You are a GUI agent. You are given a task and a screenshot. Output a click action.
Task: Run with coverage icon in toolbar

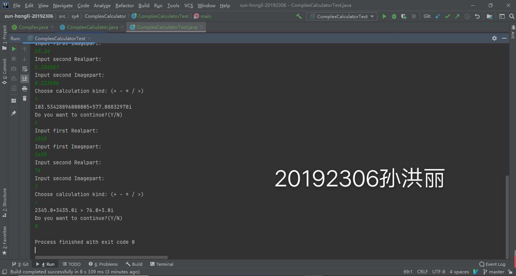tap(404, 16)
